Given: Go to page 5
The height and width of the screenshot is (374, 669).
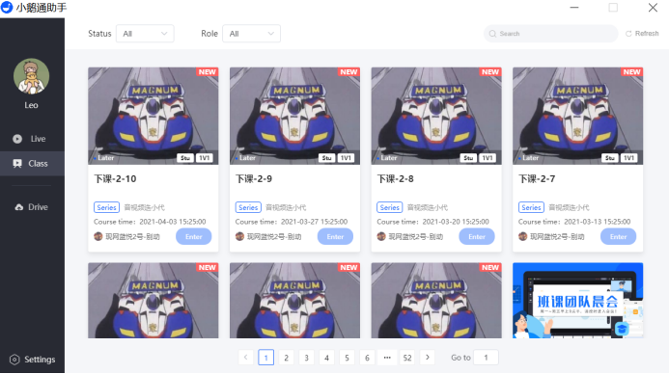Looking at the screenshot, I should (347, 358).
